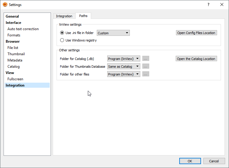Select Integration category in sidebar list
This screenshot has height=168, width=229.
(27, 85)
